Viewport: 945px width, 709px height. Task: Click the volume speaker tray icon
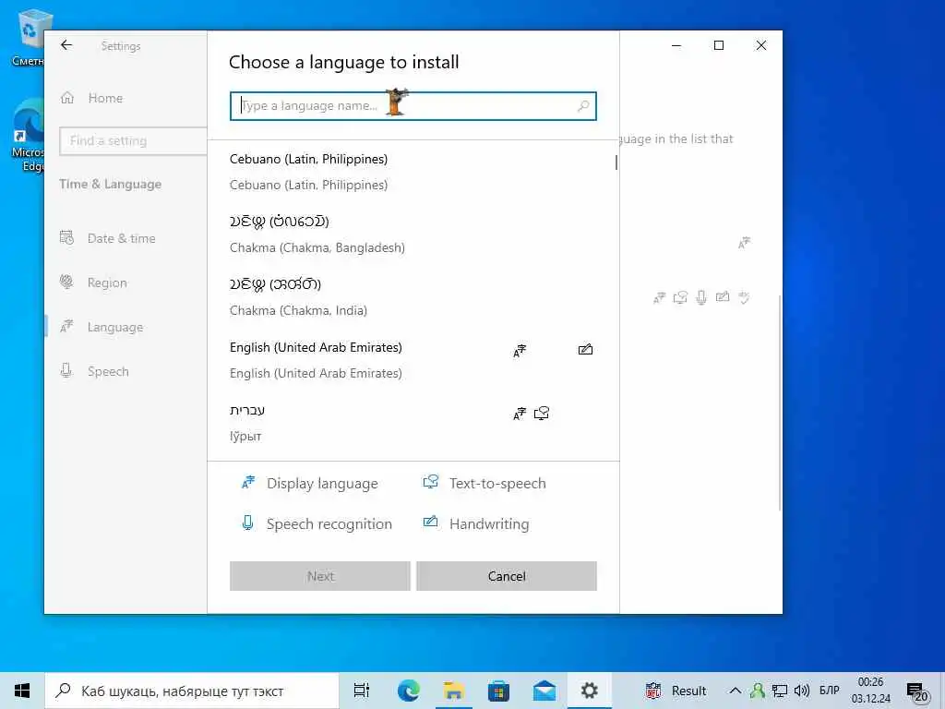pos(802,691)
